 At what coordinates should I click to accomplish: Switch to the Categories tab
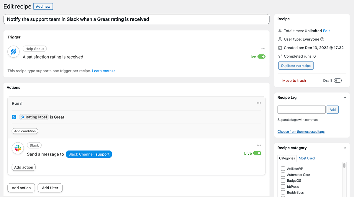click(x=287, y=158)
